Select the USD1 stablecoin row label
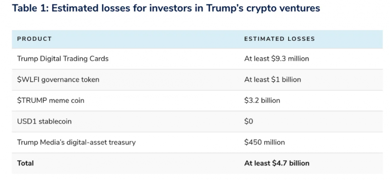390x180 pixels. [44, 122]
